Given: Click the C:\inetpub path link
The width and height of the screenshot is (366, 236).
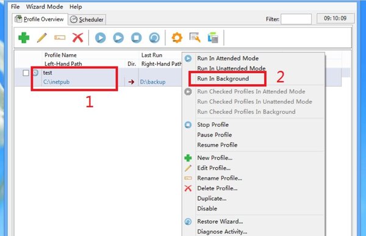Looking at the screenshot, I should point(57,82).
